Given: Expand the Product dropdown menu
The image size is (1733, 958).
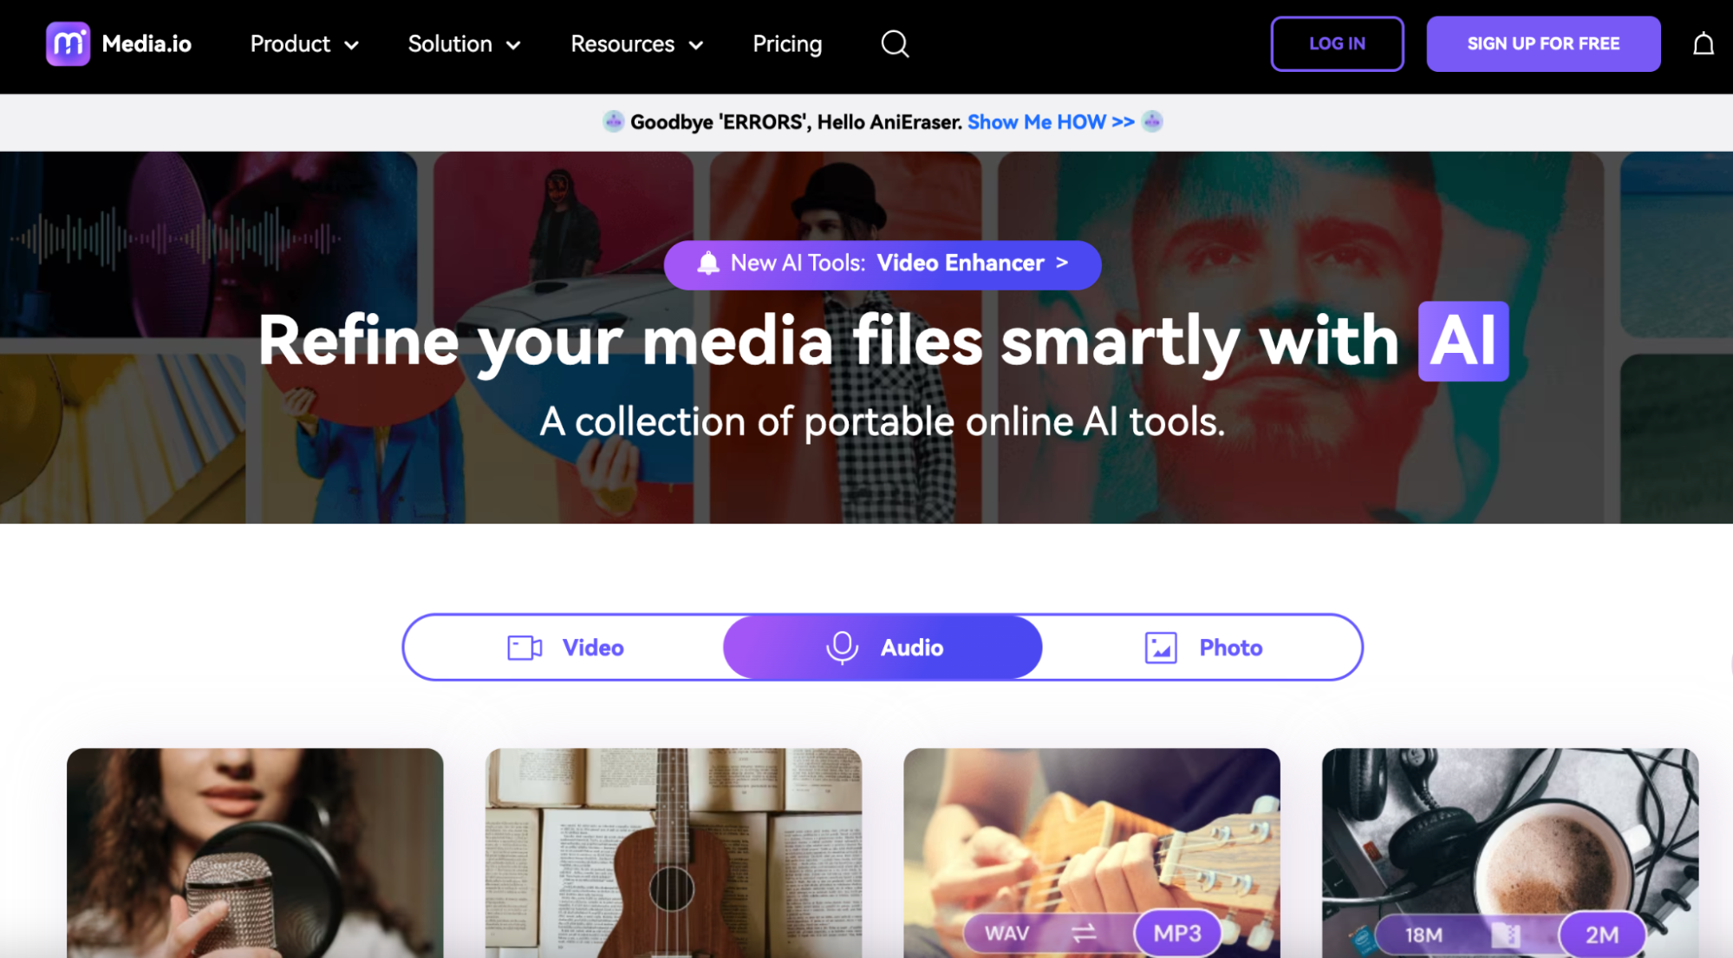Looking at the screenshot, I should [303, 43].
